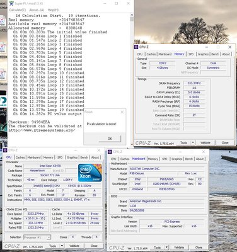This screenshot has width=237, height=252.
Task: Open Mainboard tab in CPU window
Action: click(34, 157)
